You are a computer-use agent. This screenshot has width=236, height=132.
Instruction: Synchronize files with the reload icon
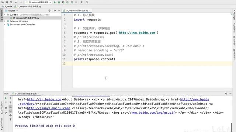point(11,2)
